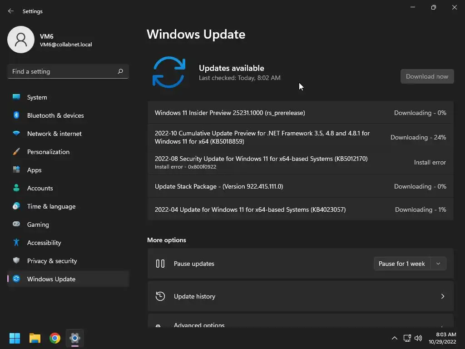Open Privacy & security page
This screenshot has height=349, width=465.
tap(68, 261)
